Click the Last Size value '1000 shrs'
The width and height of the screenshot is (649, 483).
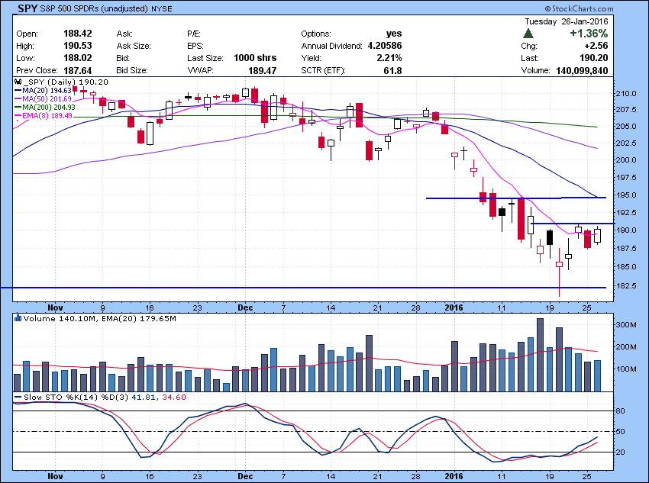coord(255,58)
